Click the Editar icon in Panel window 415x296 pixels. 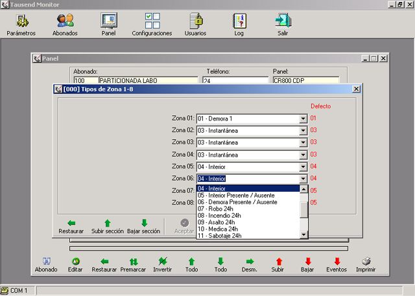click(x=76, y=262)
